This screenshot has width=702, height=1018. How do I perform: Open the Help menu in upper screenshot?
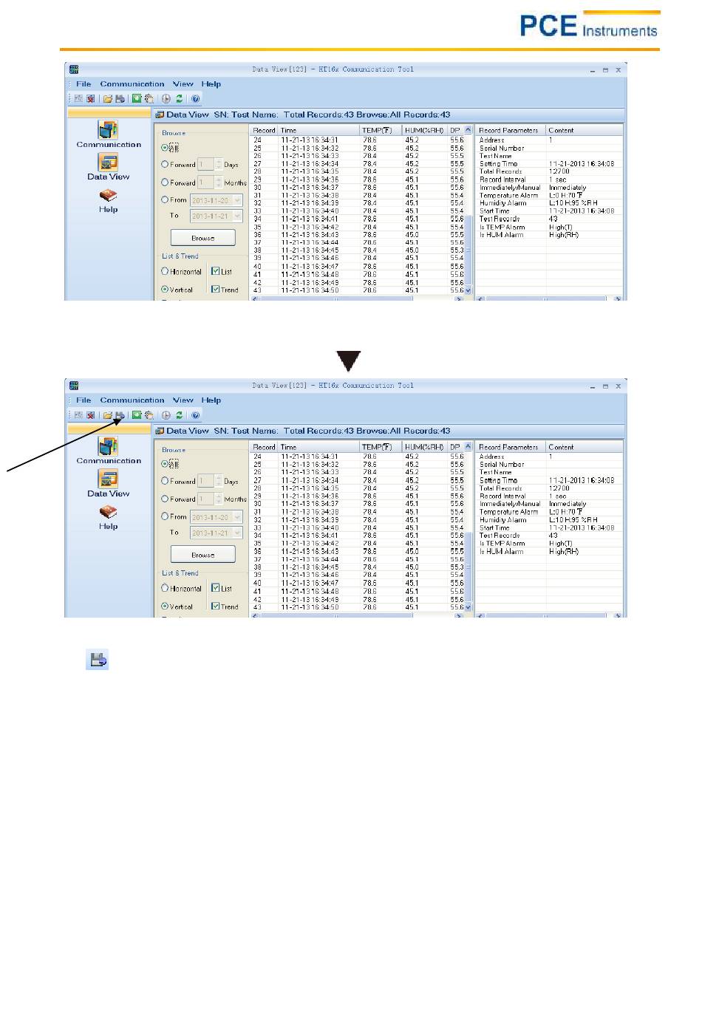click(x=211, y=84)
